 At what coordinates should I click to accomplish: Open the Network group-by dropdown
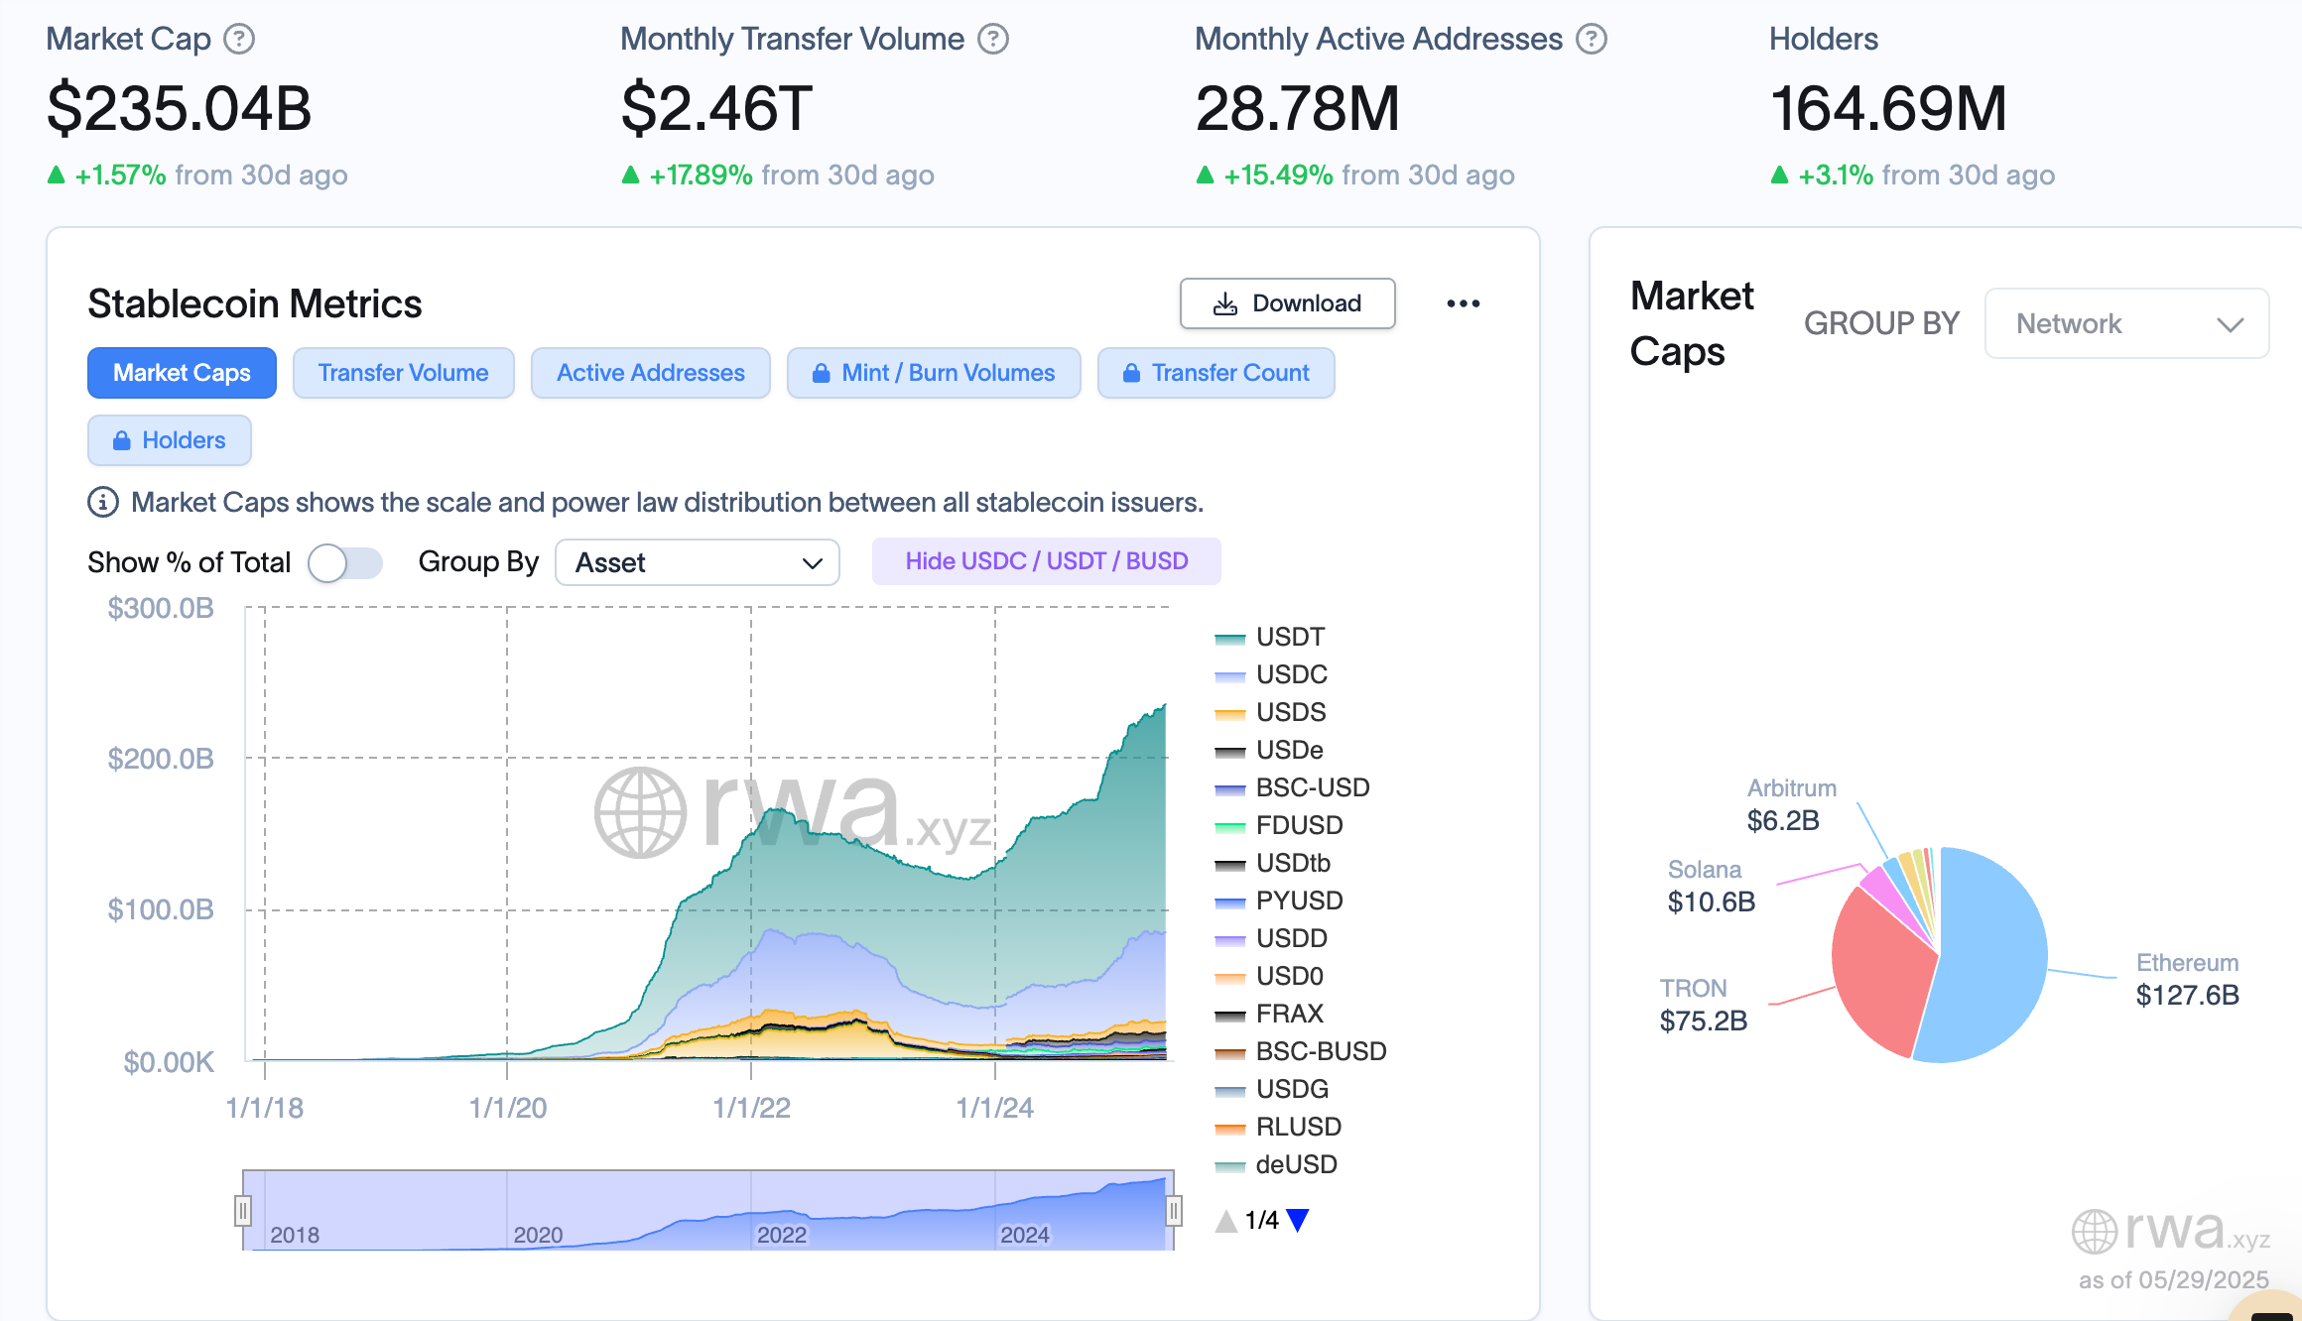[x=2126, y=323]
